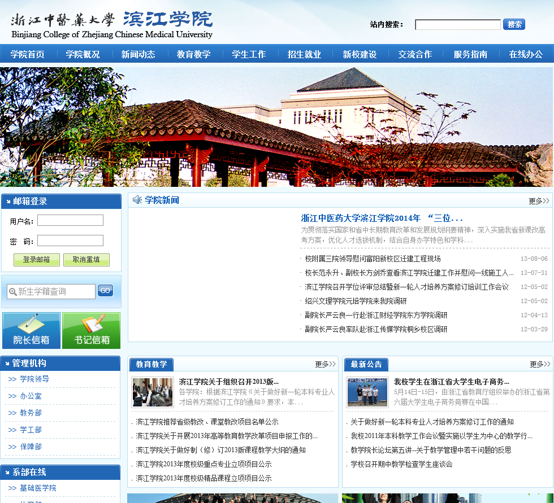Open 服务指南 navigation item
The height and width of the screenshot is (503, 554).
[470, 54]
